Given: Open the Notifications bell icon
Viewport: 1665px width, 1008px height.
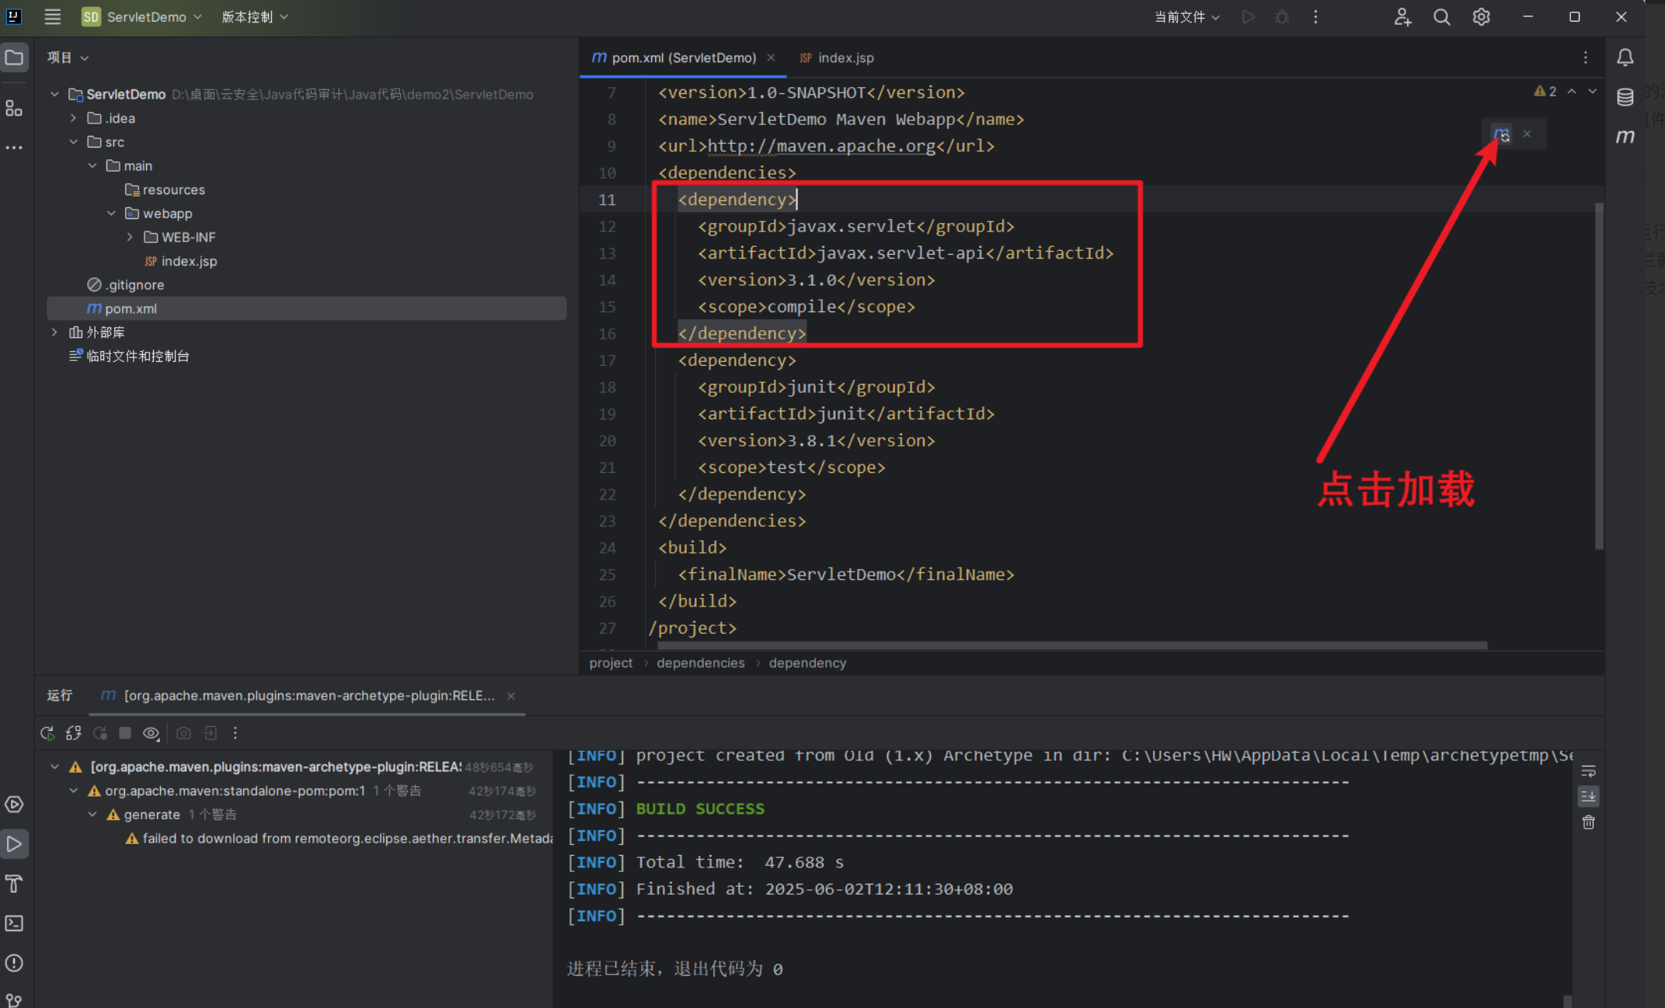Looking at the screenshot, I should [1625, 57].
